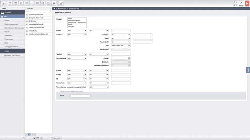Open the Name 'alle' dropdown
The height and width of the screenshot is (140, 250).
click(77, 31)
